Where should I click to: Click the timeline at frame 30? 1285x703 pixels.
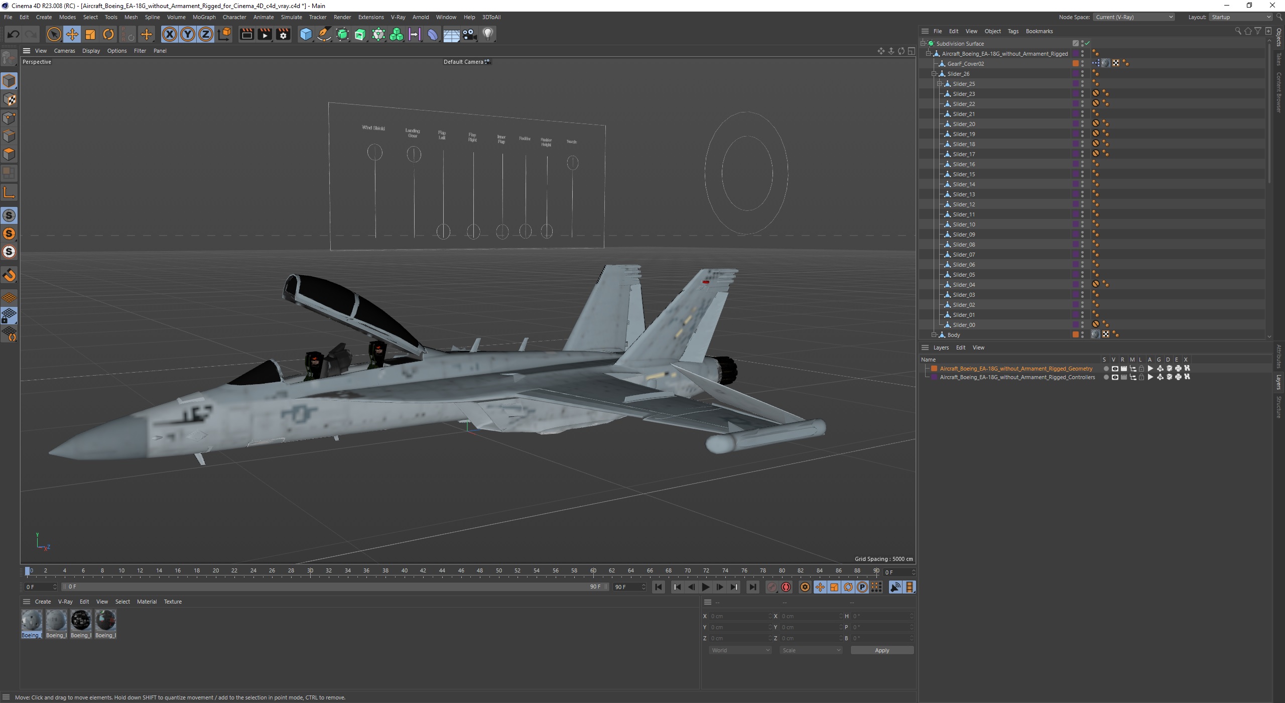310,571
